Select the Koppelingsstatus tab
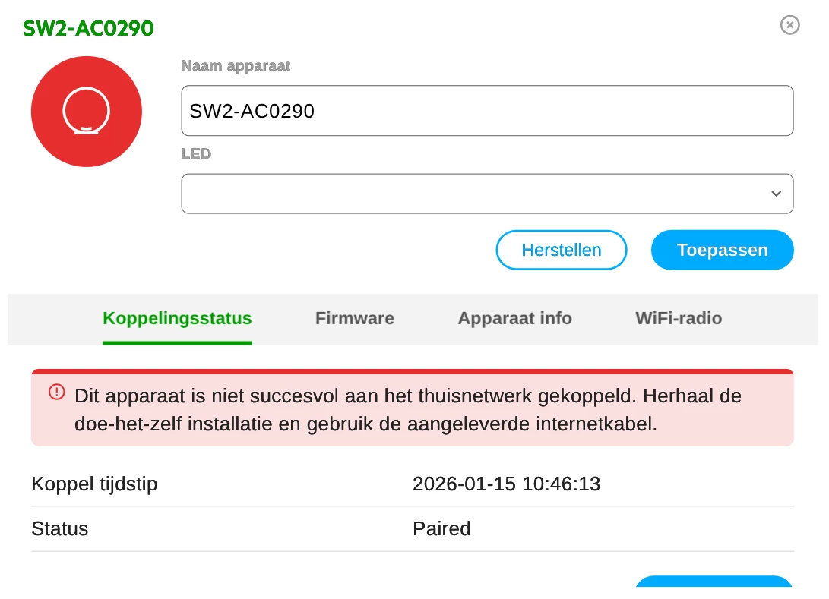This screenshot has height=599, width=829. click(x=177, y=318)
